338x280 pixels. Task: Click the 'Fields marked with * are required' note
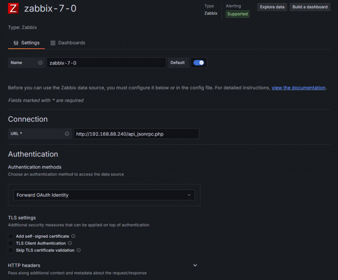click(46, 100)
